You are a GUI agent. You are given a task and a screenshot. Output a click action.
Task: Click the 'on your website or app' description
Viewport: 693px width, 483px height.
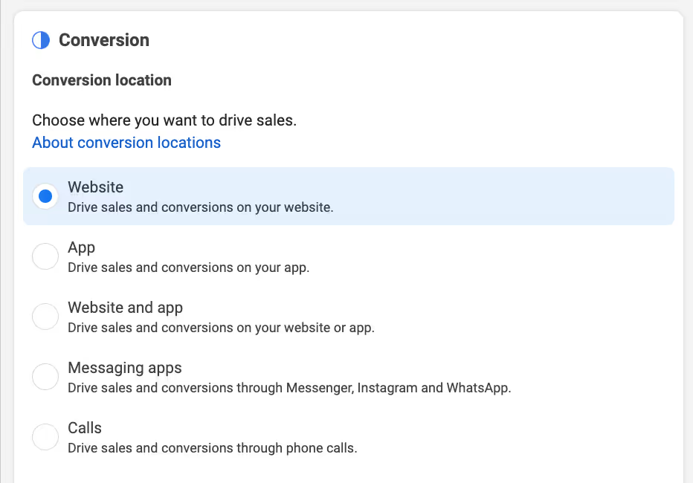pos(221,328)
